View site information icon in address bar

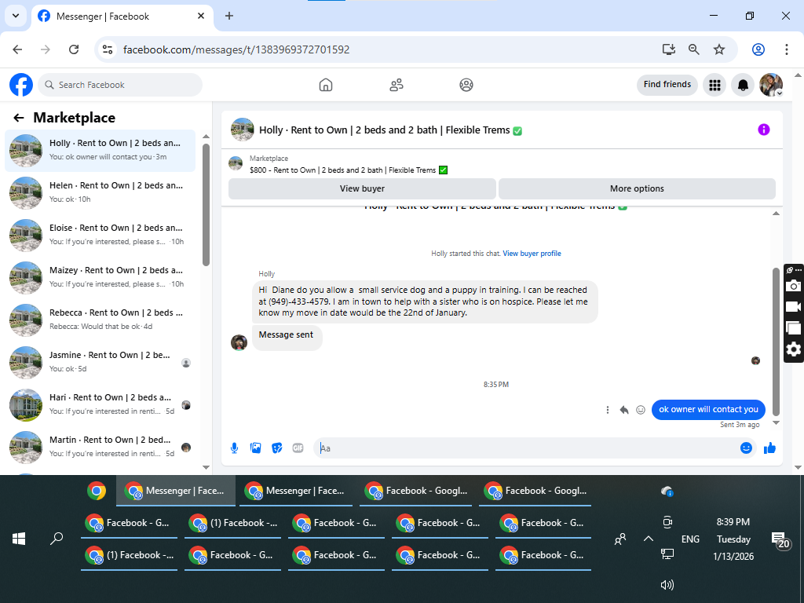coord(107,49)
